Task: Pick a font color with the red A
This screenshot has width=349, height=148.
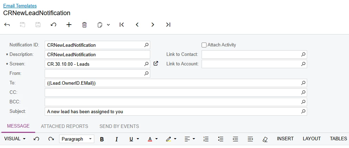Action: tap(150, 139)
